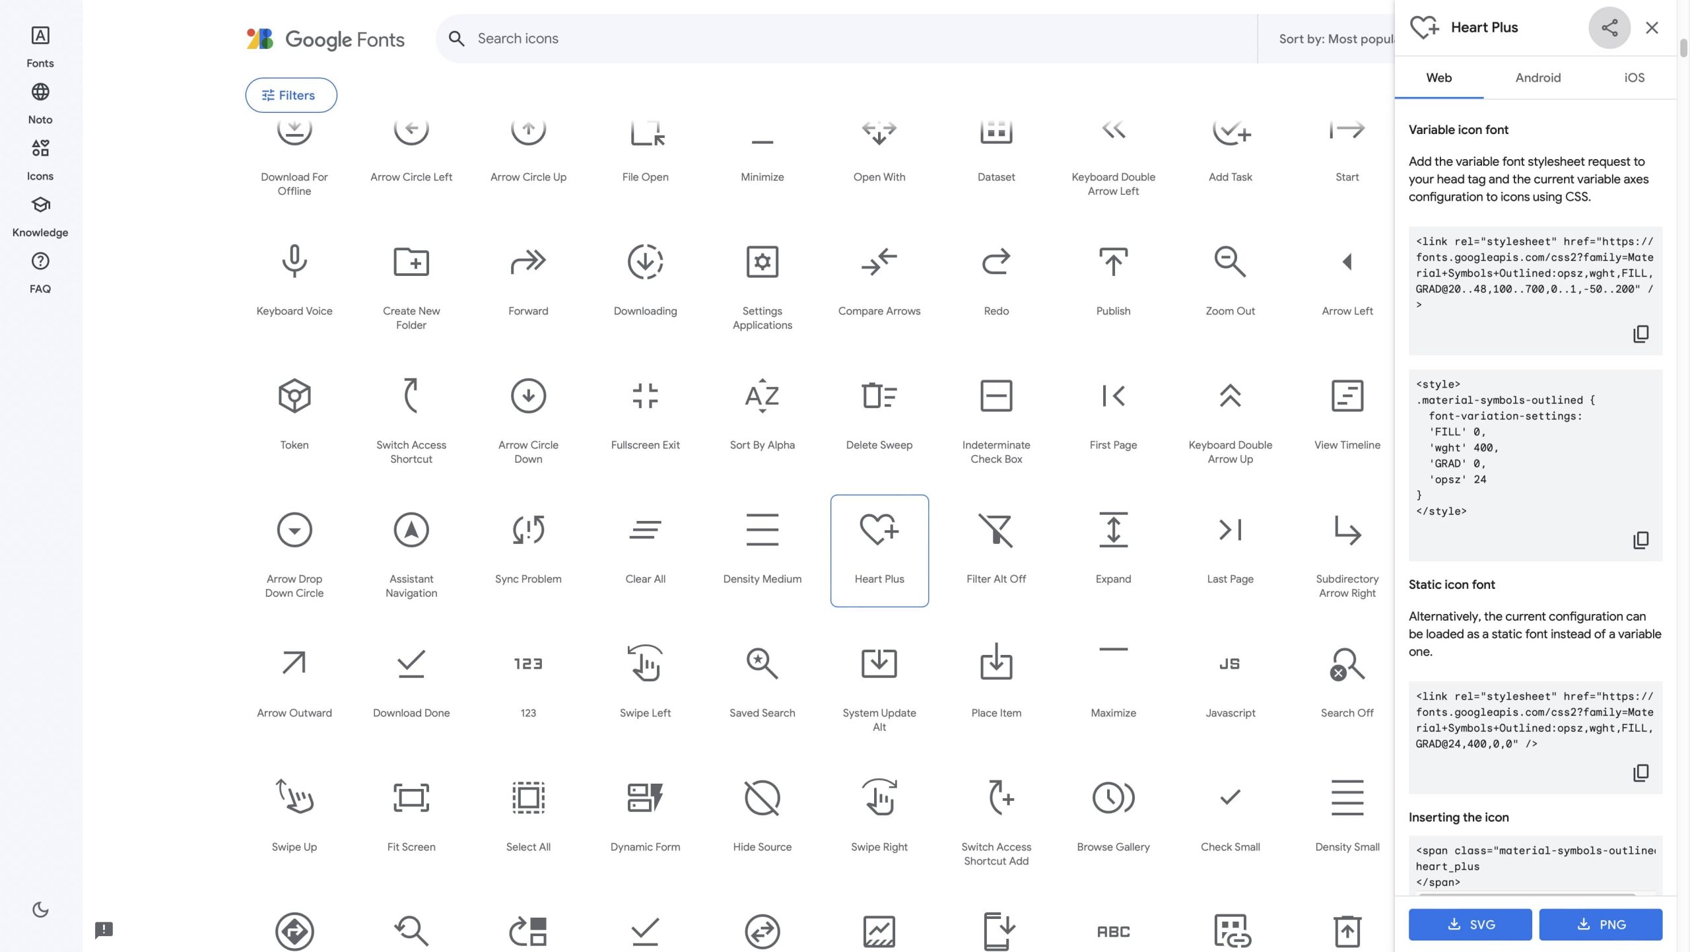Choose the Sort By Alpha icon
Viewport: 1690px width, 952px height.
click(762, 396)
